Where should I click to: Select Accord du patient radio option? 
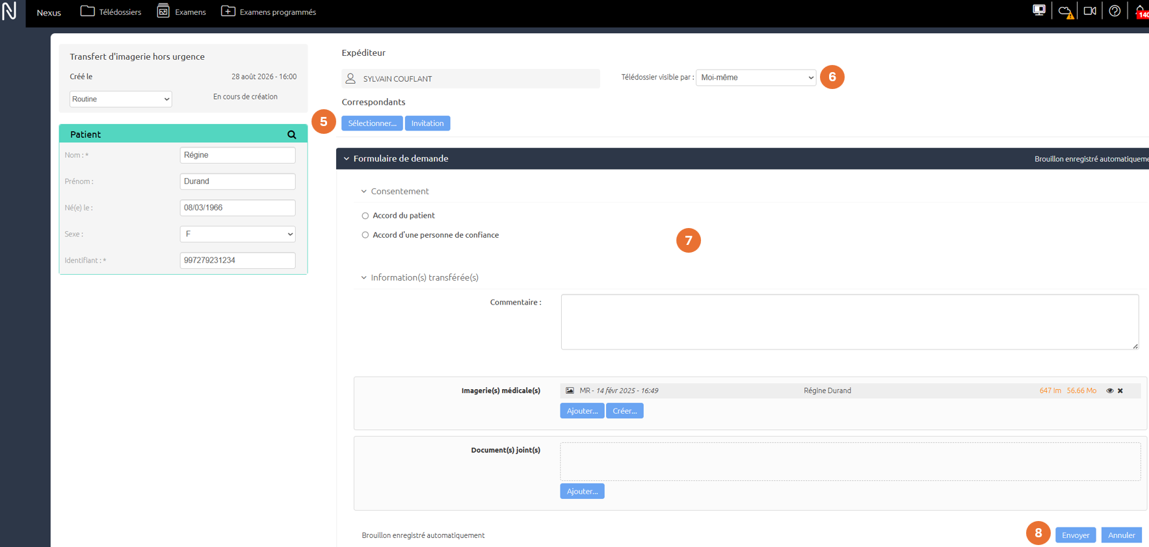tap(365, 216)
